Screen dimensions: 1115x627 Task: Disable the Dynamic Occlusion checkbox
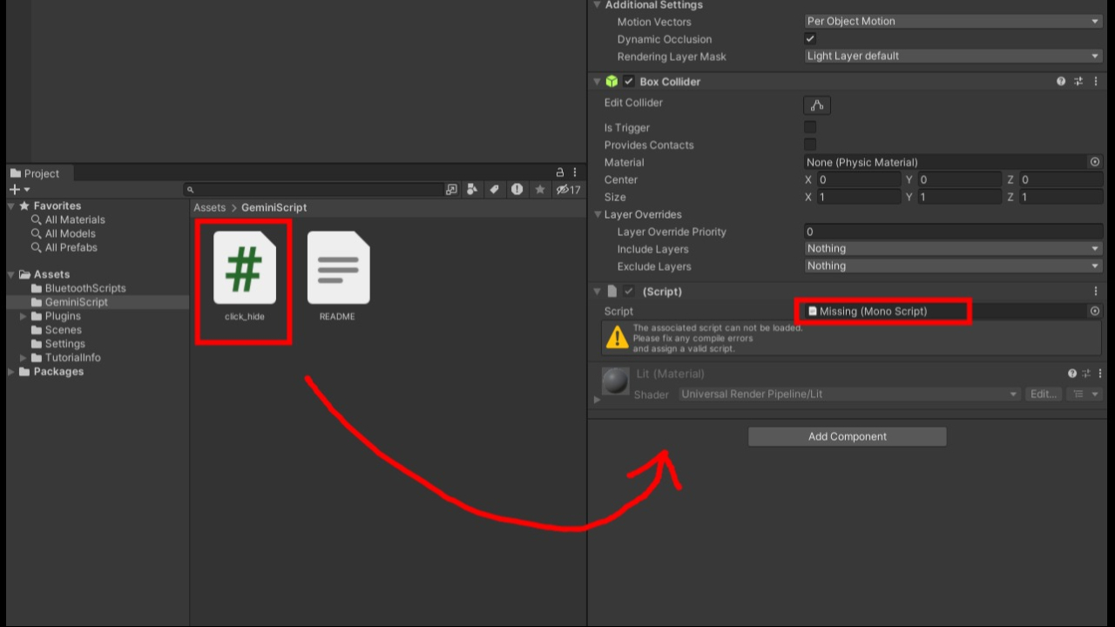coord(810,39)
